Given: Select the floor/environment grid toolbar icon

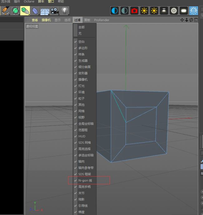Looking at the screenshot, I should [x=45, y=11].
